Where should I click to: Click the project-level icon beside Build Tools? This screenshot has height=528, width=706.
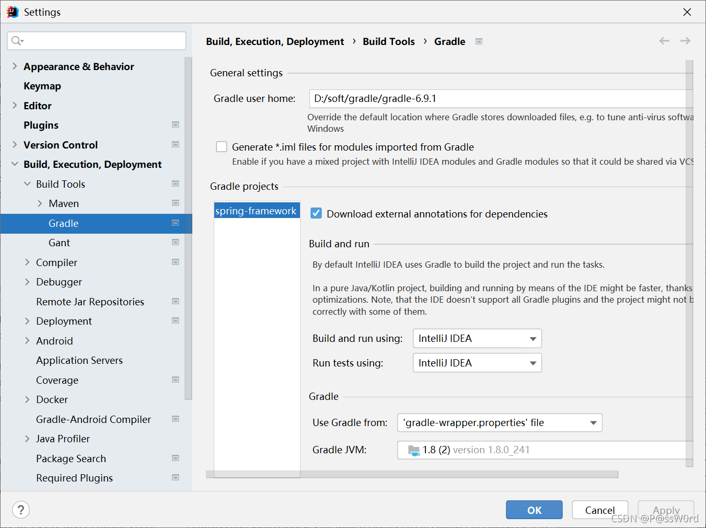point(176,184)
